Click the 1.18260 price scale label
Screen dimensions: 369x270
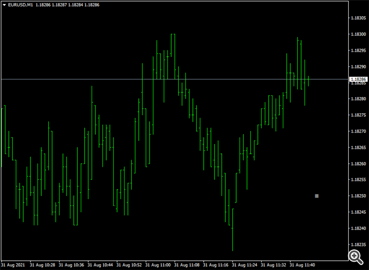tap(358, 164)
